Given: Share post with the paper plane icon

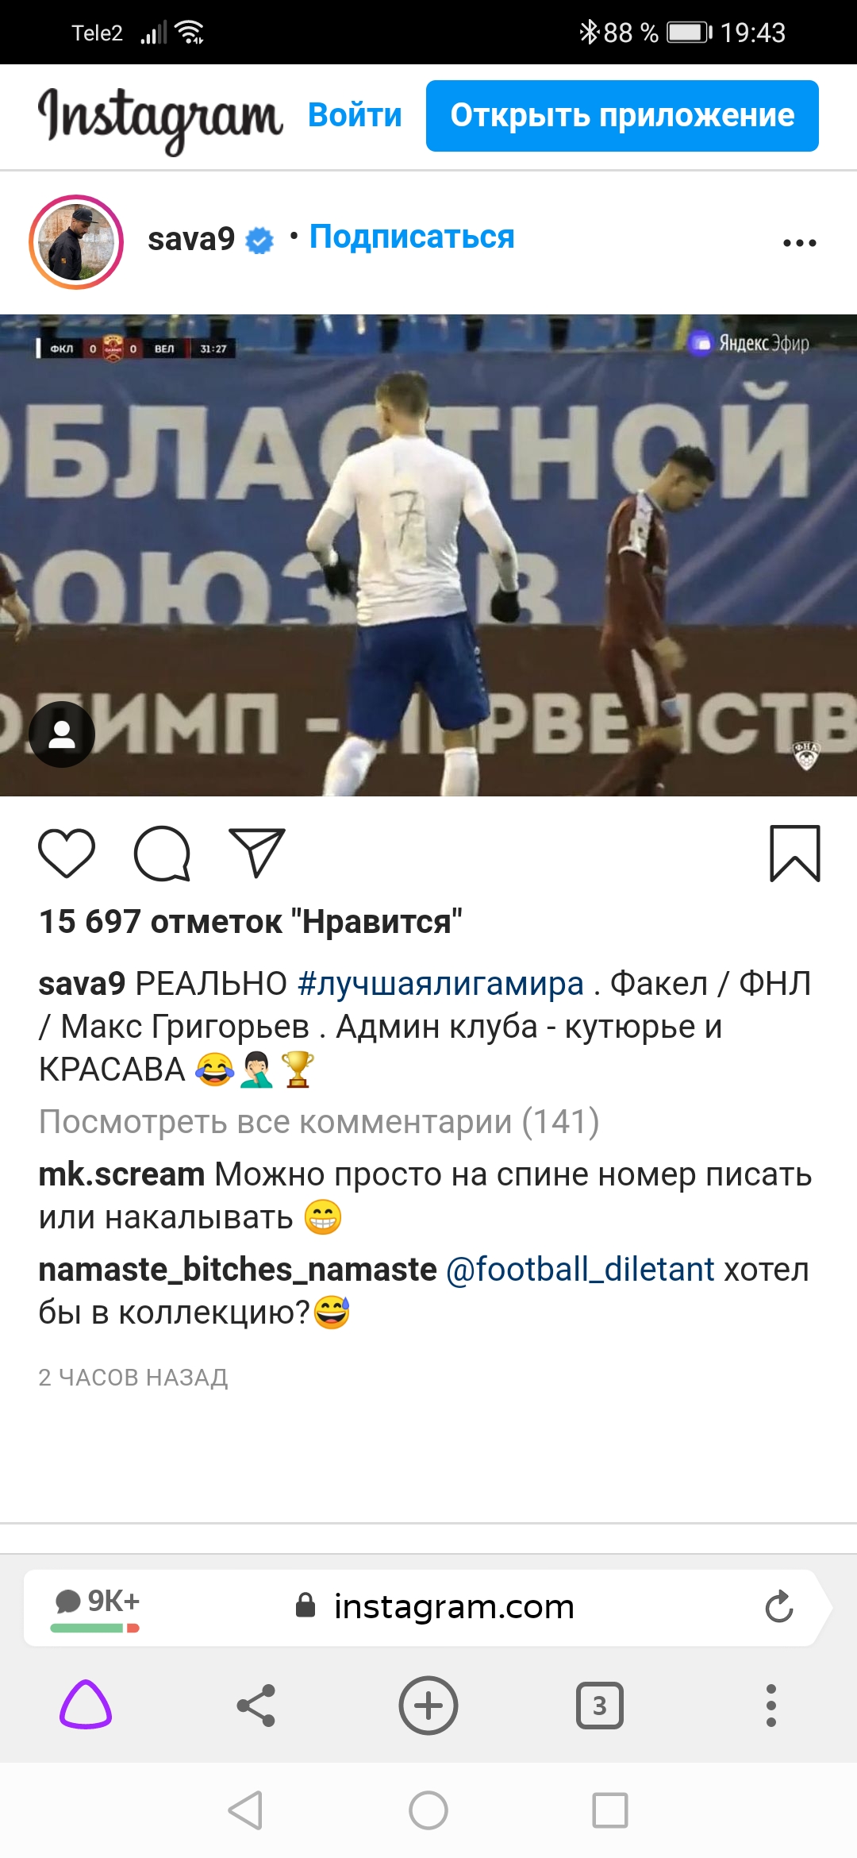Looking at the screenshot, I should (256, 853).
